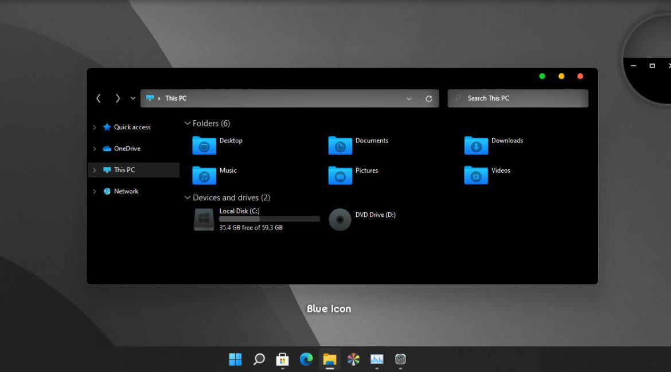Click This PC in the address bar
671x372 pixels.
point(176,98)
